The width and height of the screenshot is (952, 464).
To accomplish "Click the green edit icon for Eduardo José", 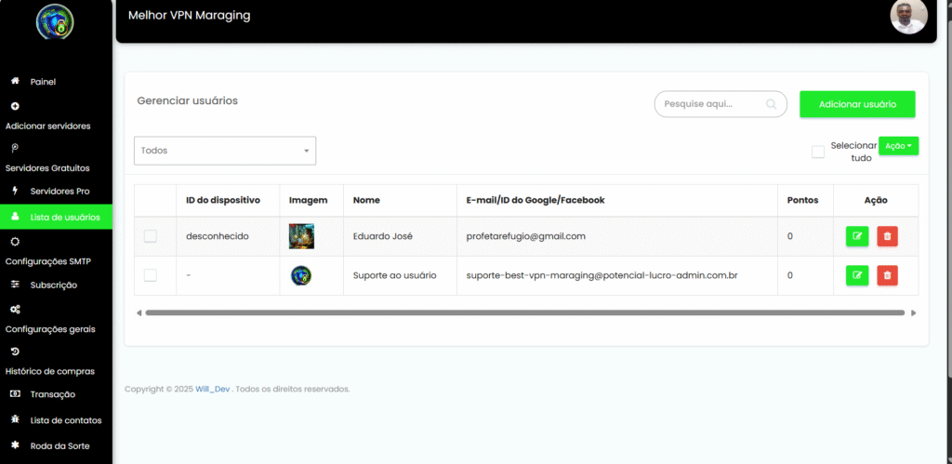I will (856, 236).
